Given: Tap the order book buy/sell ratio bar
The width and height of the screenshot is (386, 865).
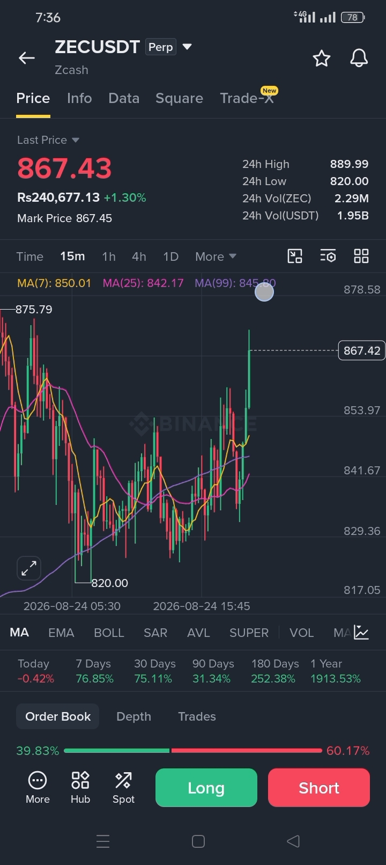Looking at the screenshot, I should point(193,751).
